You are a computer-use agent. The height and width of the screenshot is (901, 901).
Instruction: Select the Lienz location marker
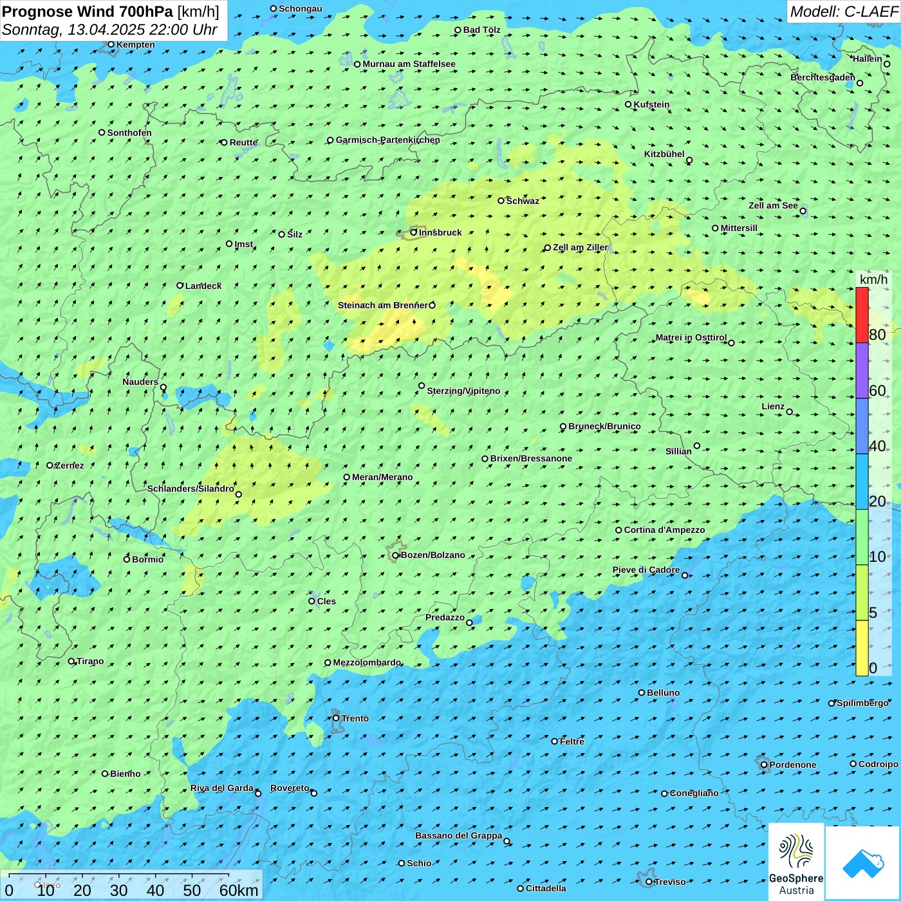pos(790,412)
